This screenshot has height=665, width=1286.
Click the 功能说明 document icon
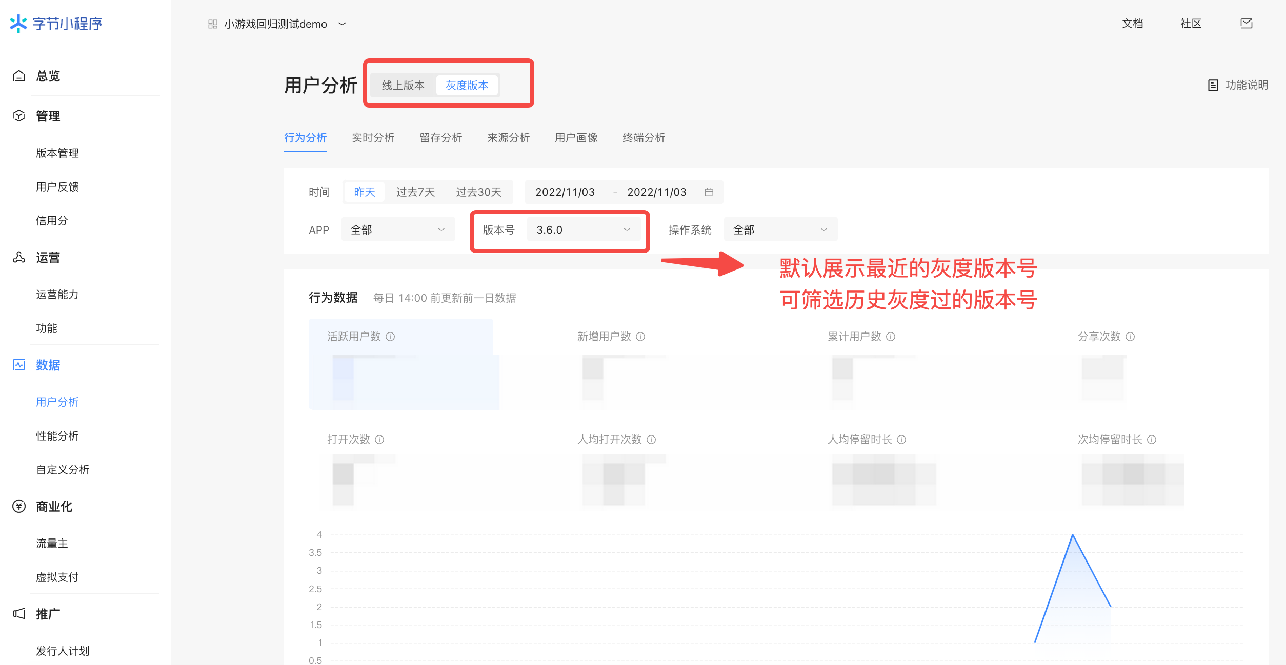1213,85
